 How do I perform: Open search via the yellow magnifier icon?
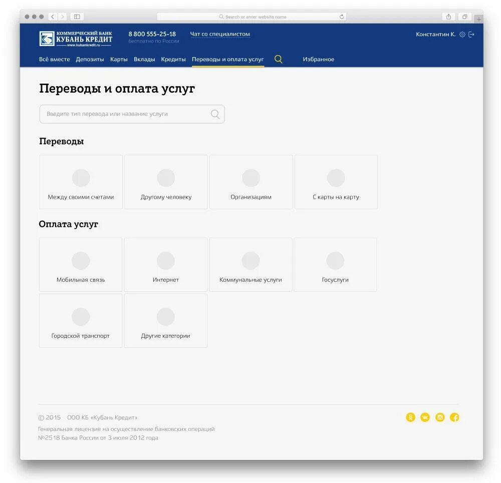tap(278, 59)
